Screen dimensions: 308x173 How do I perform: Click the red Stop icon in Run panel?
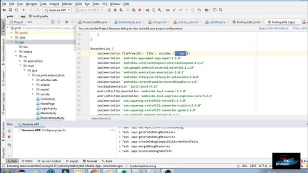pos(9,137)
